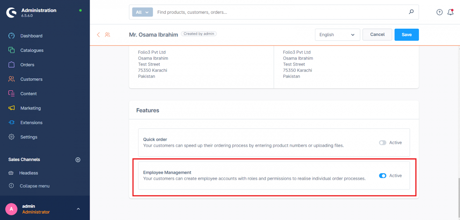Screen dimensions: 460x220
Task: Expand the All search filter dropdown
Action: coord(142,12)
